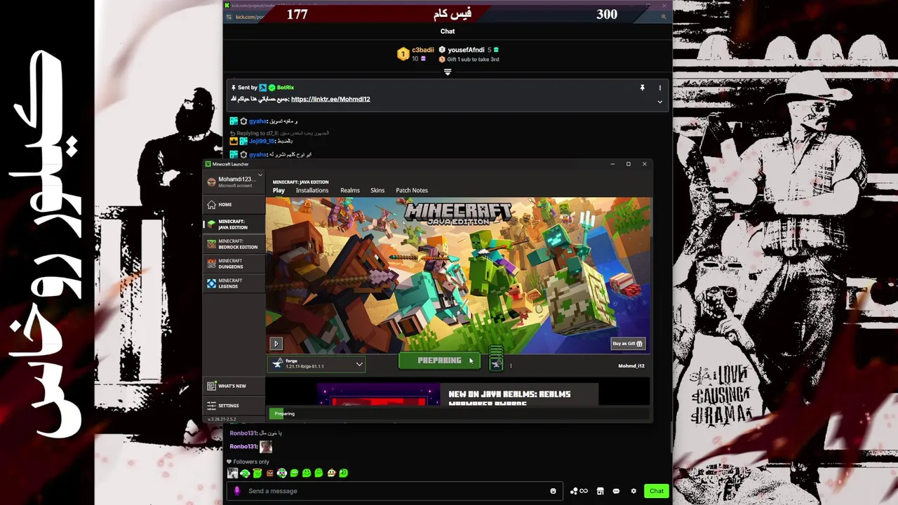Click Joji99_15 username in chat

tap(262, 141)
